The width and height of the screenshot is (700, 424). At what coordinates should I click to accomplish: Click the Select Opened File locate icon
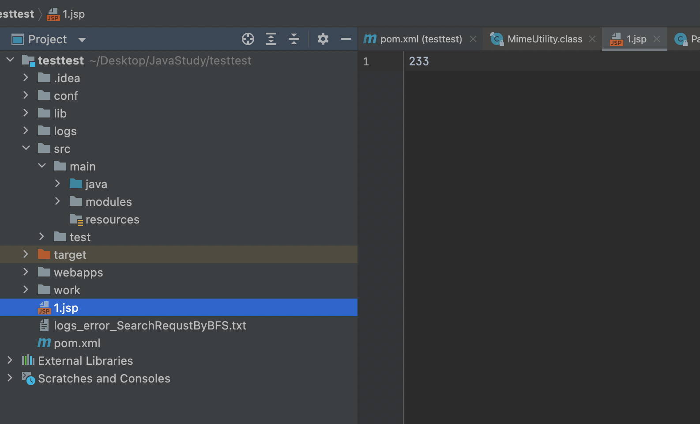[x=248, y=39]
